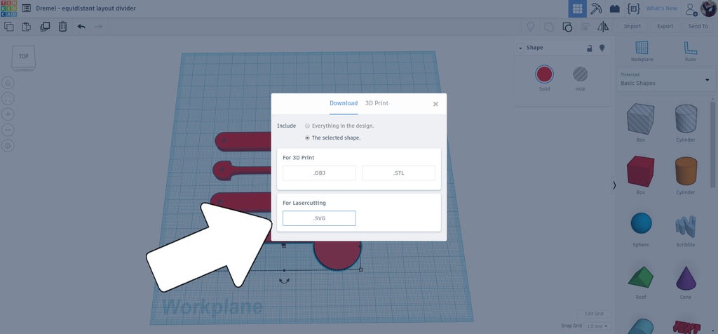
Task: Download as .STL file
Action: click(x=398, y=173)
